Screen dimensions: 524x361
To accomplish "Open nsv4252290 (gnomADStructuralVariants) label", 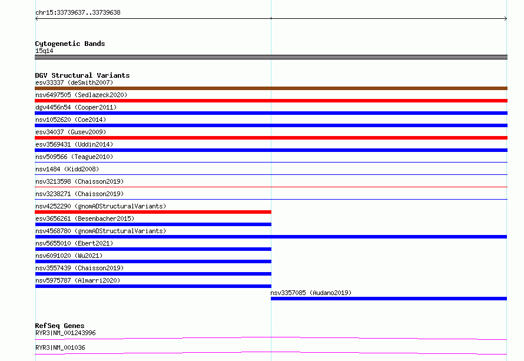I will pos(101,206).
